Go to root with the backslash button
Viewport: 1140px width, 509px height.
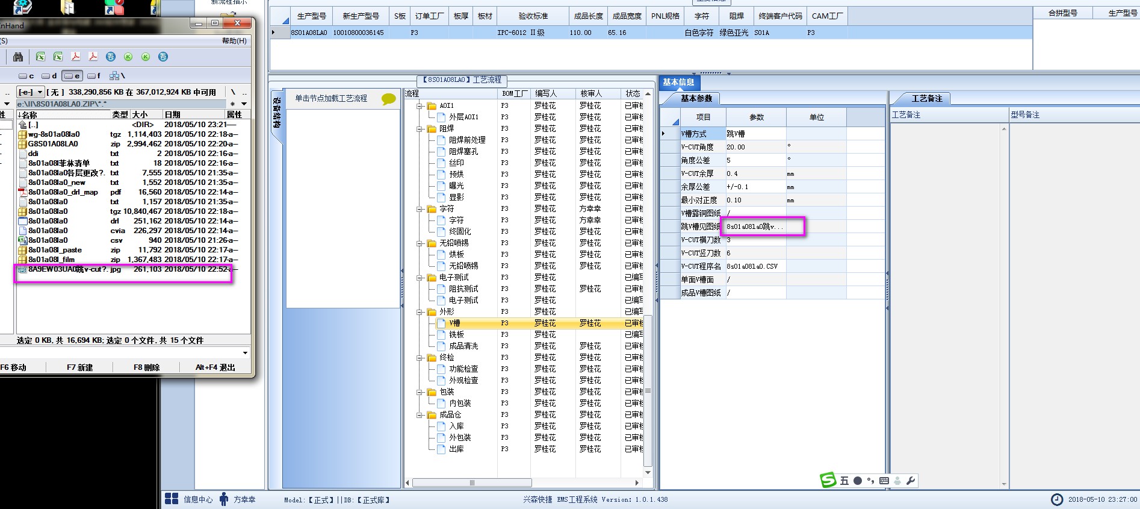click(x=233, y=92)
